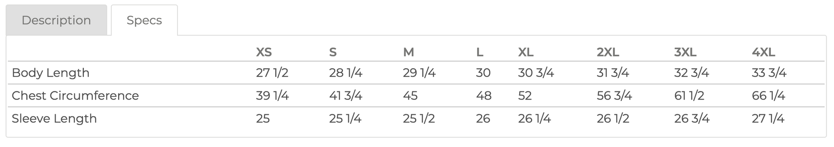The image size is (834, 147).
Task: Select the Specs tab
Action: 144,20
